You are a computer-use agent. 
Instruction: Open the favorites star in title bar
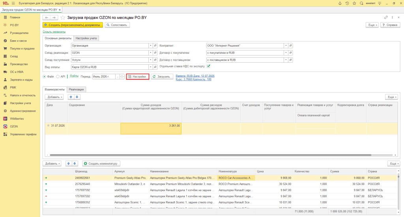[x=354, y=3]
